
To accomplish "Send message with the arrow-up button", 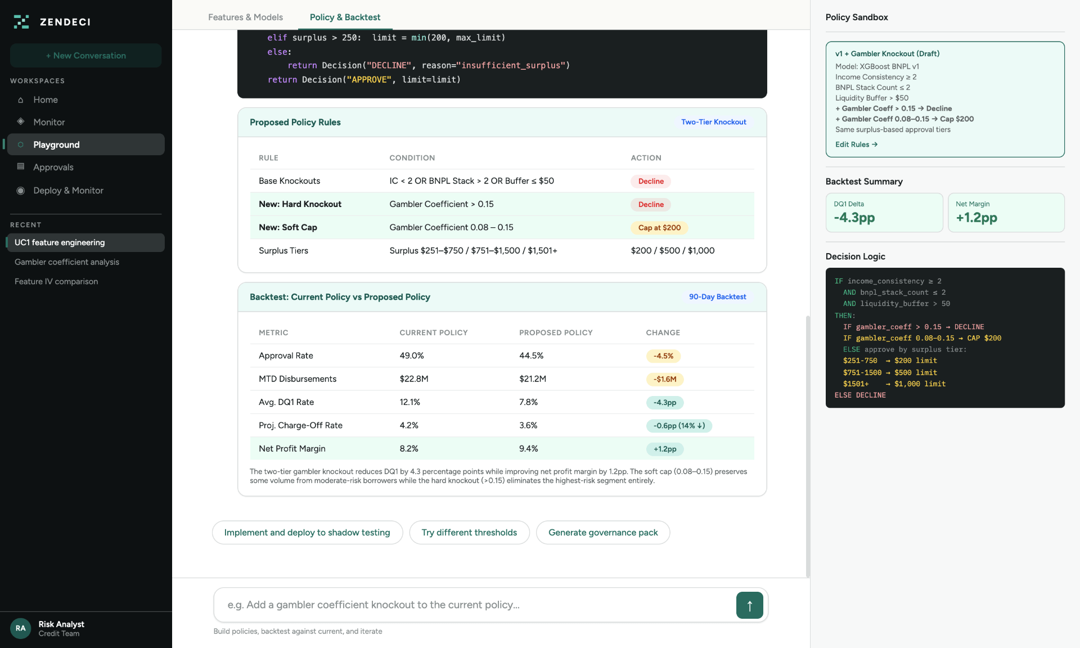I will click(749, 605).
